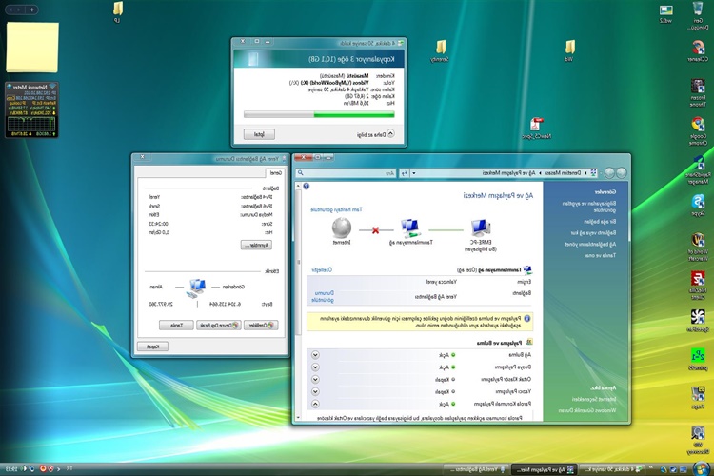The width and height of the screenshot is (714, 476).
Task: Click the blue help icon in Network Center
Action: pyautogui.click(x=307, y=187)
